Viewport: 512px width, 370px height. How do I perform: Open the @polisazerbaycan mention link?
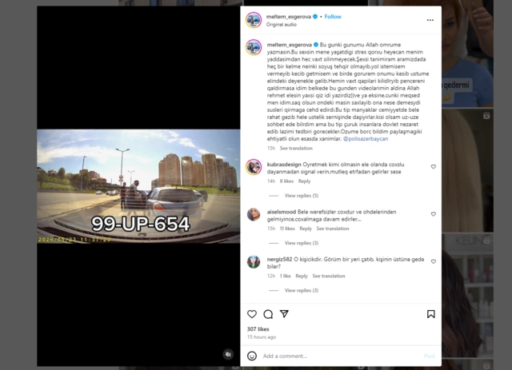(366, 139)
